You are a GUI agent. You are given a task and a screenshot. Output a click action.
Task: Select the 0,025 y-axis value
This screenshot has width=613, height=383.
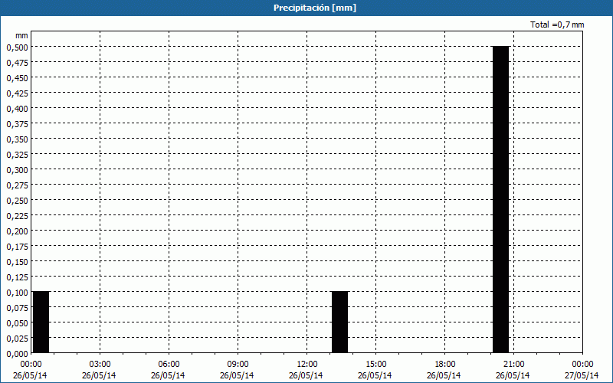click(x=17, y=339)
